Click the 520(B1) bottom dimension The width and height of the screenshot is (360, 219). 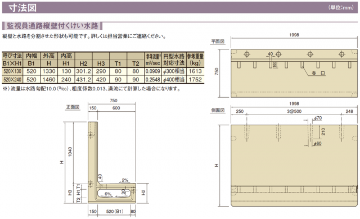pos(115,211)
